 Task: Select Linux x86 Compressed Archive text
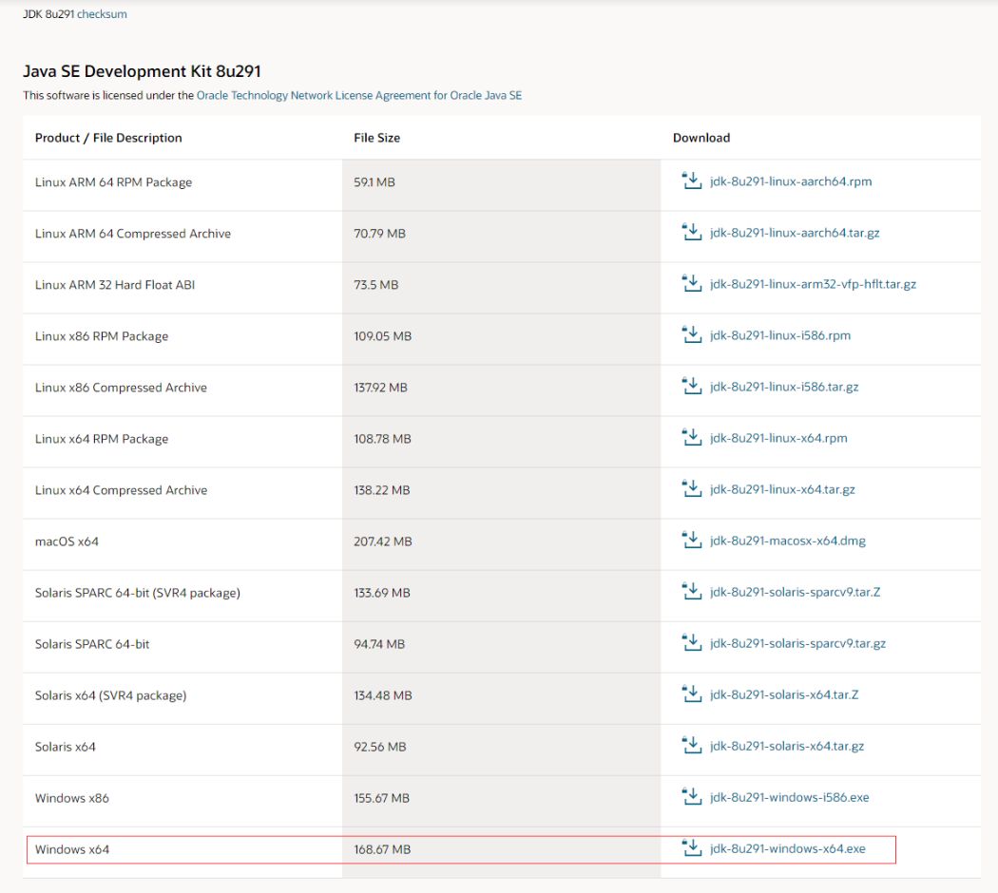(121, 388)
